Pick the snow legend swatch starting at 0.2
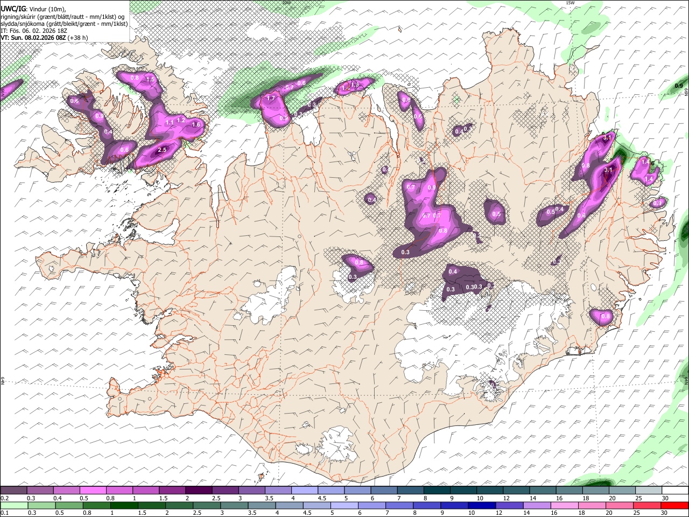This screenshot has width=689, height=517. point(13,491)
